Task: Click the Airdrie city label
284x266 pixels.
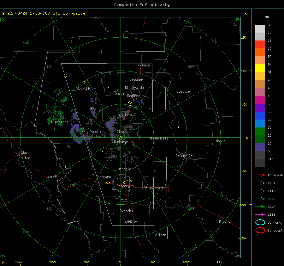Action: (124, 169)
